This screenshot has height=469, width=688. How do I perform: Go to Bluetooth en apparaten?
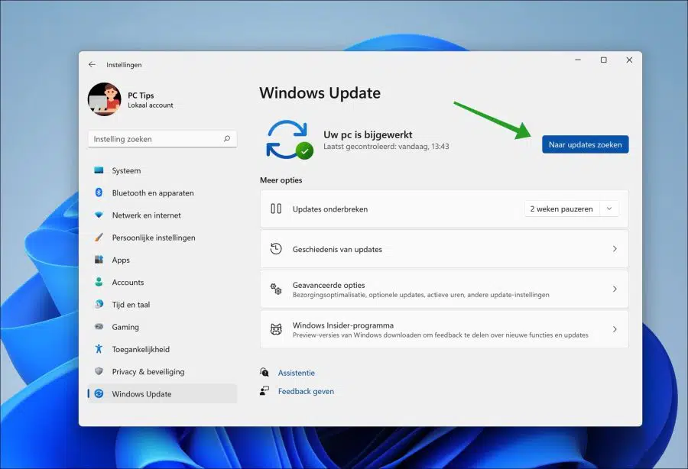(x=162, y=192)
